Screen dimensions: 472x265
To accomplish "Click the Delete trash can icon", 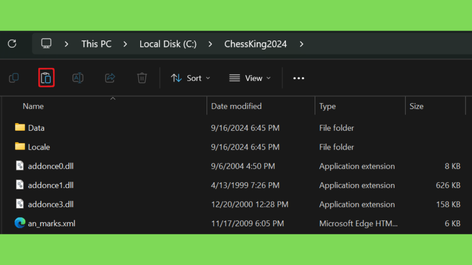I will tap(142, 78).
